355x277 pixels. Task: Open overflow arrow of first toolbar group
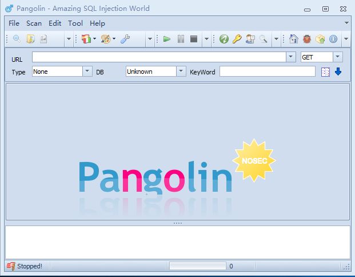click(x=69, y=39)
